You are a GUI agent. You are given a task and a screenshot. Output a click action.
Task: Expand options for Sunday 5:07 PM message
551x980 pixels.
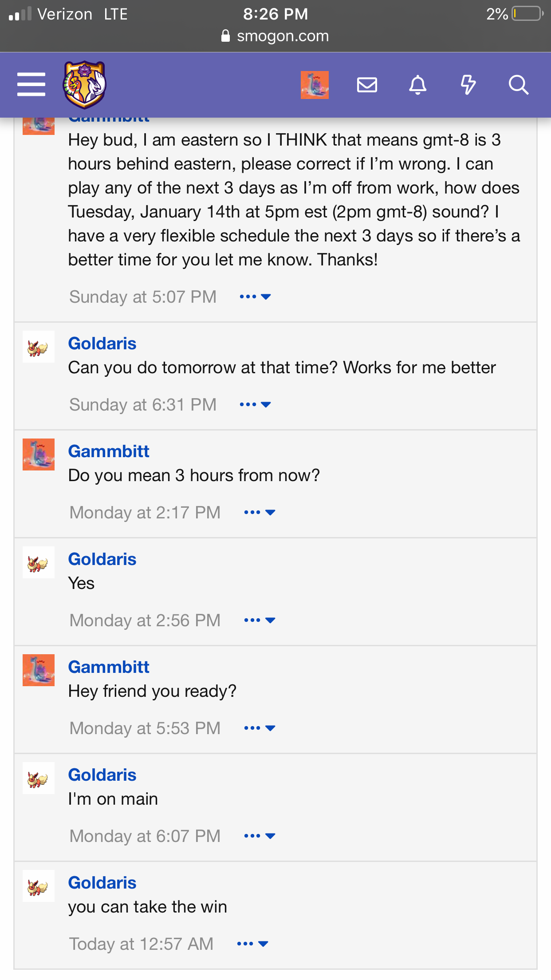click(x=255, y=296)
